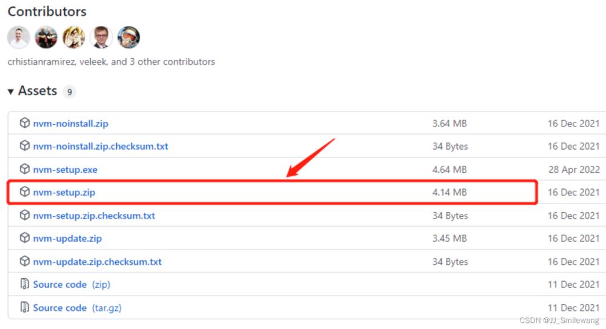Collapse the Assets section triangle
The width and height of the screenshot is (606, 329).
point(10,91)
